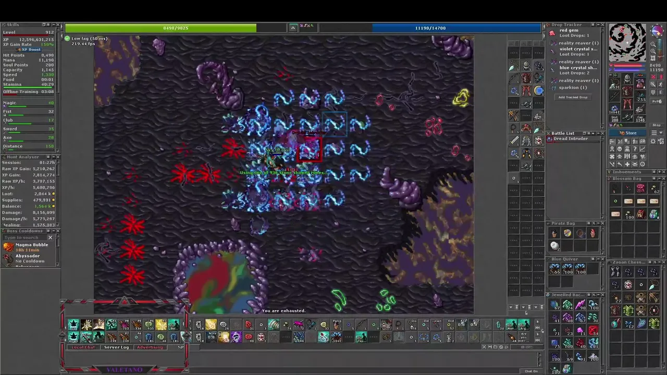Screen dimensions: 667x375
Task: Click the options gear icon
Action: (653, 142)
